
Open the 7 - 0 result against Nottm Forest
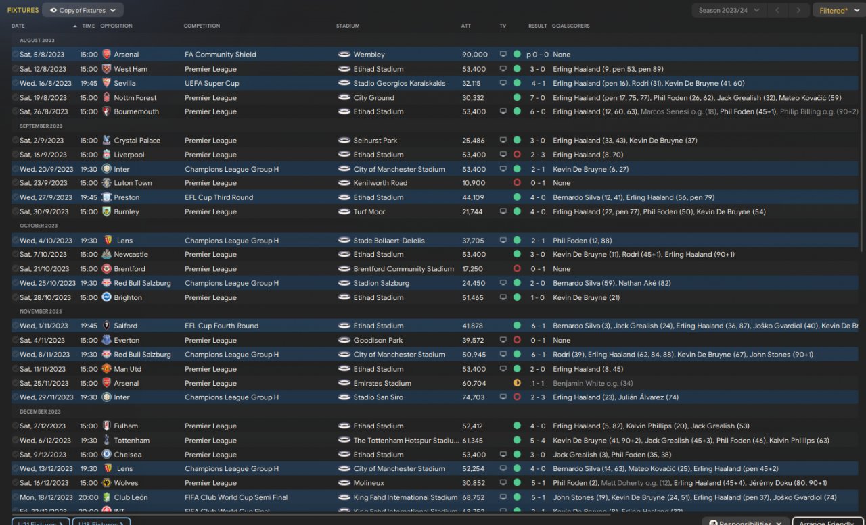click(537, 98)
